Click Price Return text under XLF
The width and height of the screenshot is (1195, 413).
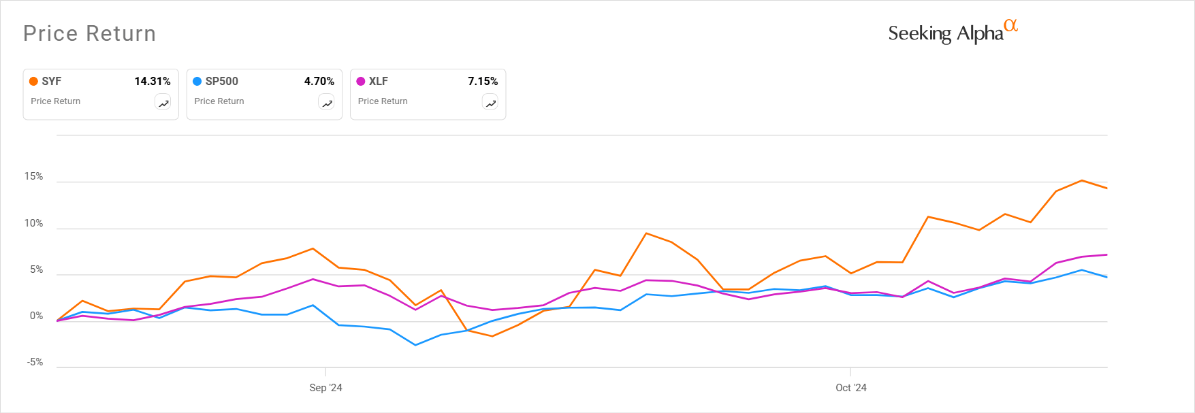pos(383,101)
